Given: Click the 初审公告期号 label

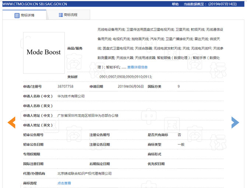Looking at the screenshot, I should 33,135.
